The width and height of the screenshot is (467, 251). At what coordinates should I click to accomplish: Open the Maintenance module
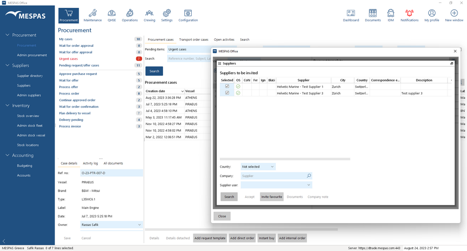pos(93,15)
